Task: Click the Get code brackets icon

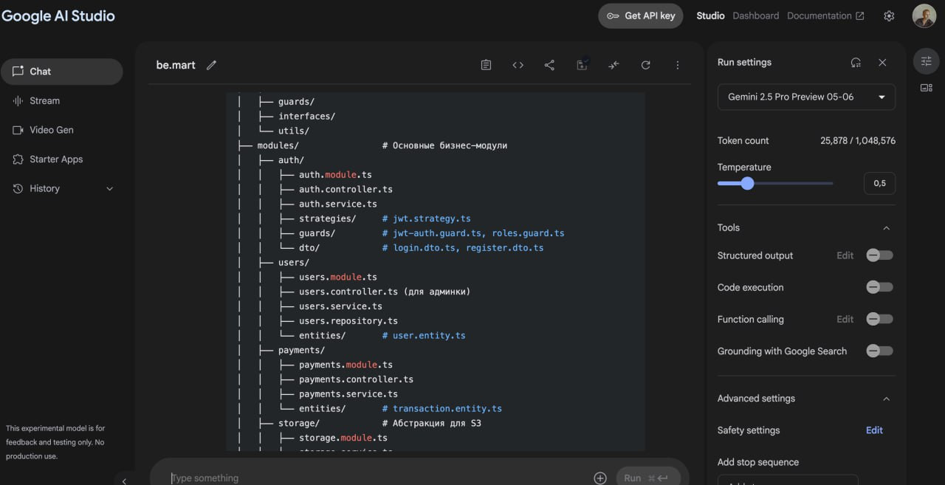Action: click(x=518, y=65)
